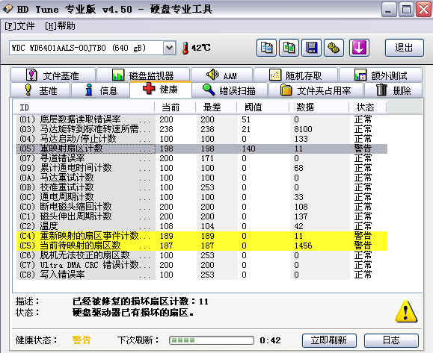Screen dimensions: 433x353
Task: Select row (C0) 断电磁头缩回计数
Action: pos(202,207)
